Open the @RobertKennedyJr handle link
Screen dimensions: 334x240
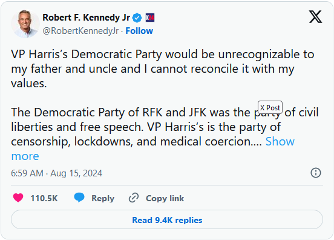coord(80,31)
